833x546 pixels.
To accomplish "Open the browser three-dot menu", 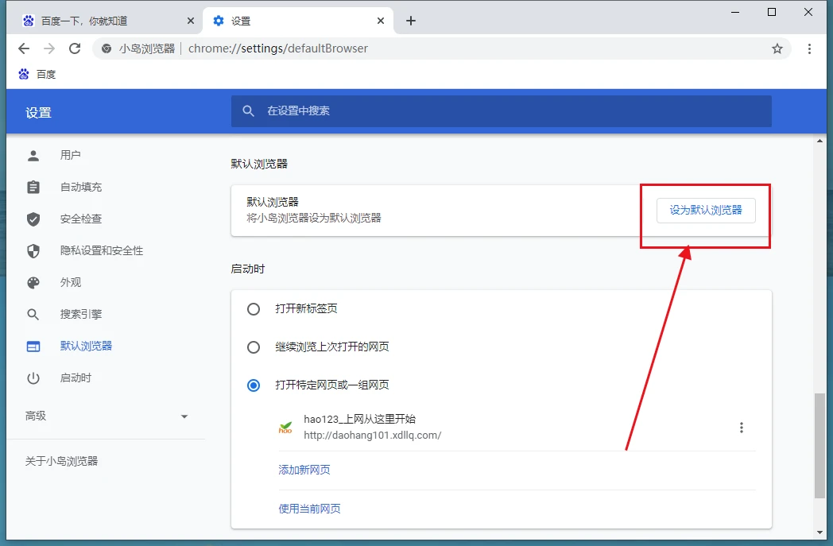I will tap(809, 48).
